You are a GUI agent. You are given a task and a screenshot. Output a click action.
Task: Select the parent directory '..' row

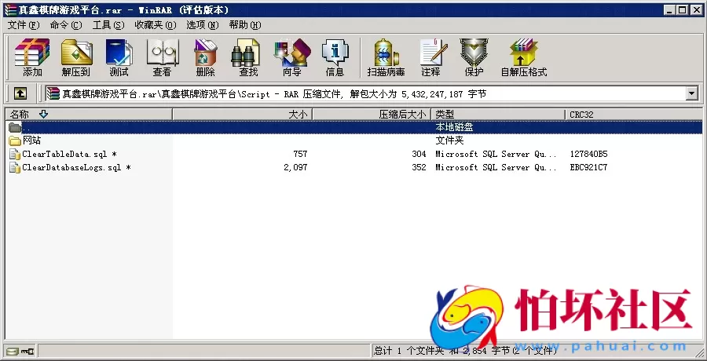click(x=353, y=128)
